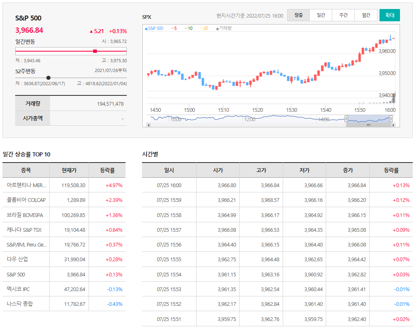Click the chart navigator left scroll arrow
The image size is (416, 330).
pos(149,125)
